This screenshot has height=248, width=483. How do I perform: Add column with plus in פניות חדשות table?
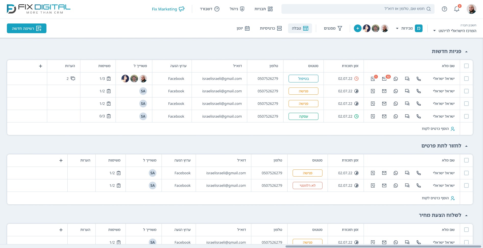(41, 66)
